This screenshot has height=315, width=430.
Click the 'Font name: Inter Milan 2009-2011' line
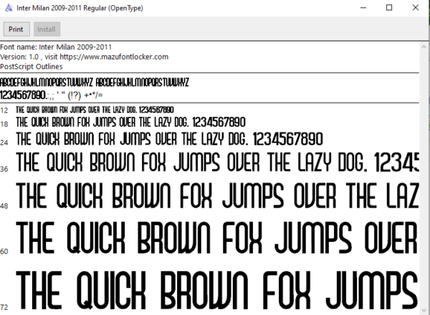pos(56,47)
